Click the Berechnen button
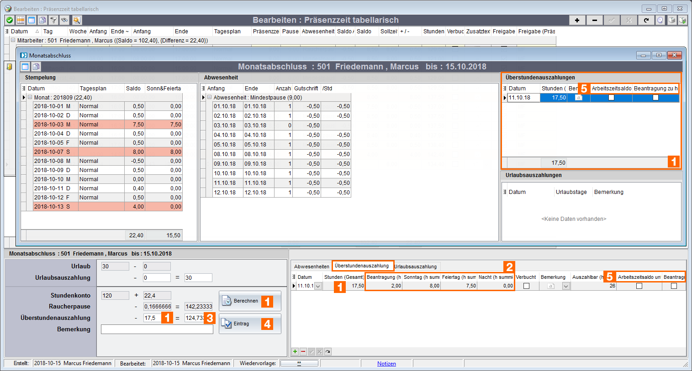Image resolution: width=692 pixels, height=371 pixels. point(250,301)
